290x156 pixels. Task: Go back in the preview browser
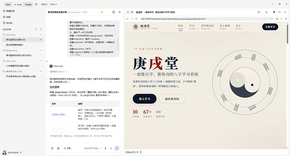click(127, 19)
